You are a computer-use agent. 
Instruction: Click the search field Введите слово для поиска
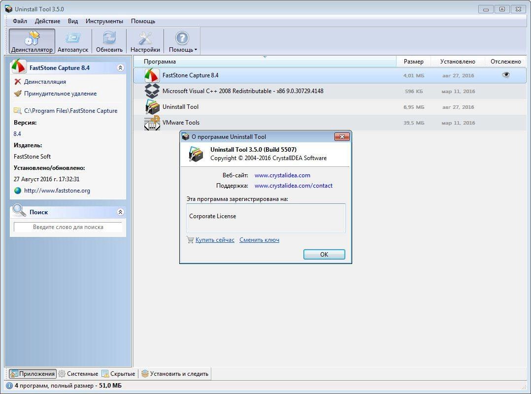click(x=68, y=227)
